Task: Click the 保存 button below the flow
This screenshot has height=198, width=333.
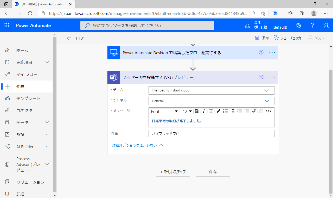Action: (x=213, y=172)
